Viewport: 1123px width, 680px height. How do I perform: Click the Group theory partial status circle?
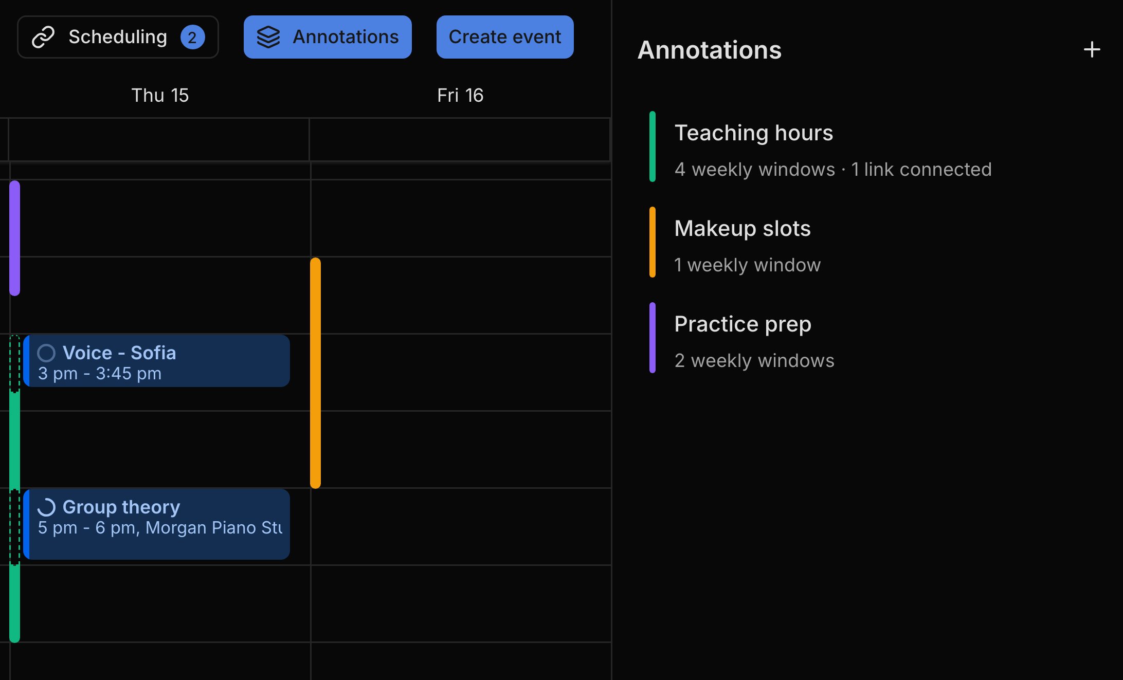tap(46, 507)
